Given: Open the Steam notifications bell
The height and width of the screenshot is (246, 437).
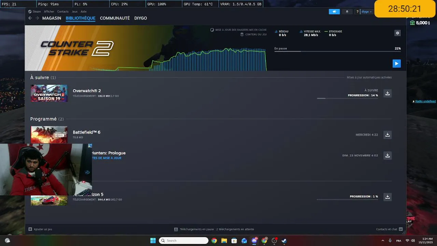Looking at the screenshot, I should [x=347, y=12].
